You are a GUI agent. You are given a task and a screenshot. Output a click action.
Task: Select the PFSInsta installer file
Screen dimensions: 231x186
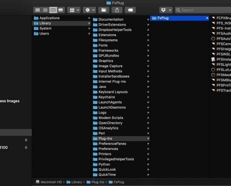click(x=221, y=60)
